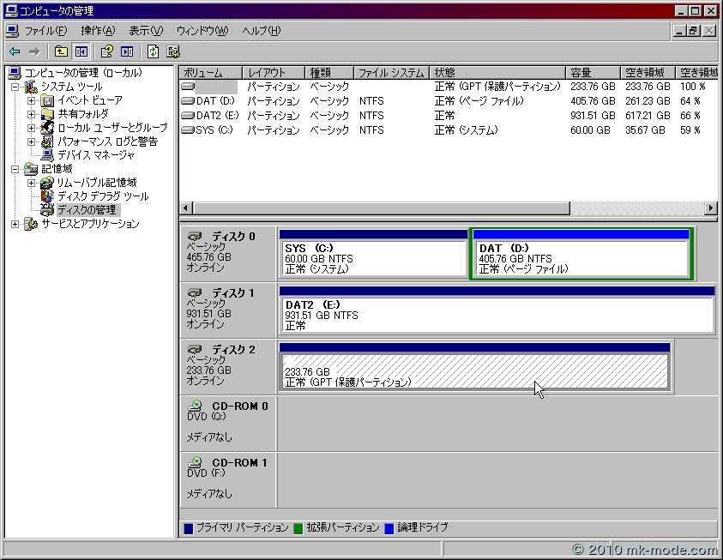Click the ディスク 2 disk icon
The image size is (723, 560).
(x=196, y=350)
